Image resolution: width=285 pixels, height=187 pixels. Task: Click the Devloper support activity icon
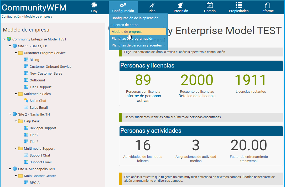pos(26,128)
